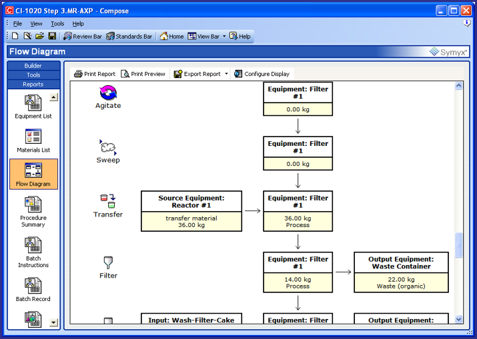Toggle the Standards Bar
This screenshot has width=477, height=339.
[129, 36]
